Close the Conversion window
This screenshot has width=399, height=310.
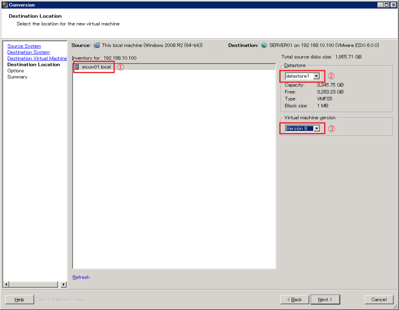(394, 5)
